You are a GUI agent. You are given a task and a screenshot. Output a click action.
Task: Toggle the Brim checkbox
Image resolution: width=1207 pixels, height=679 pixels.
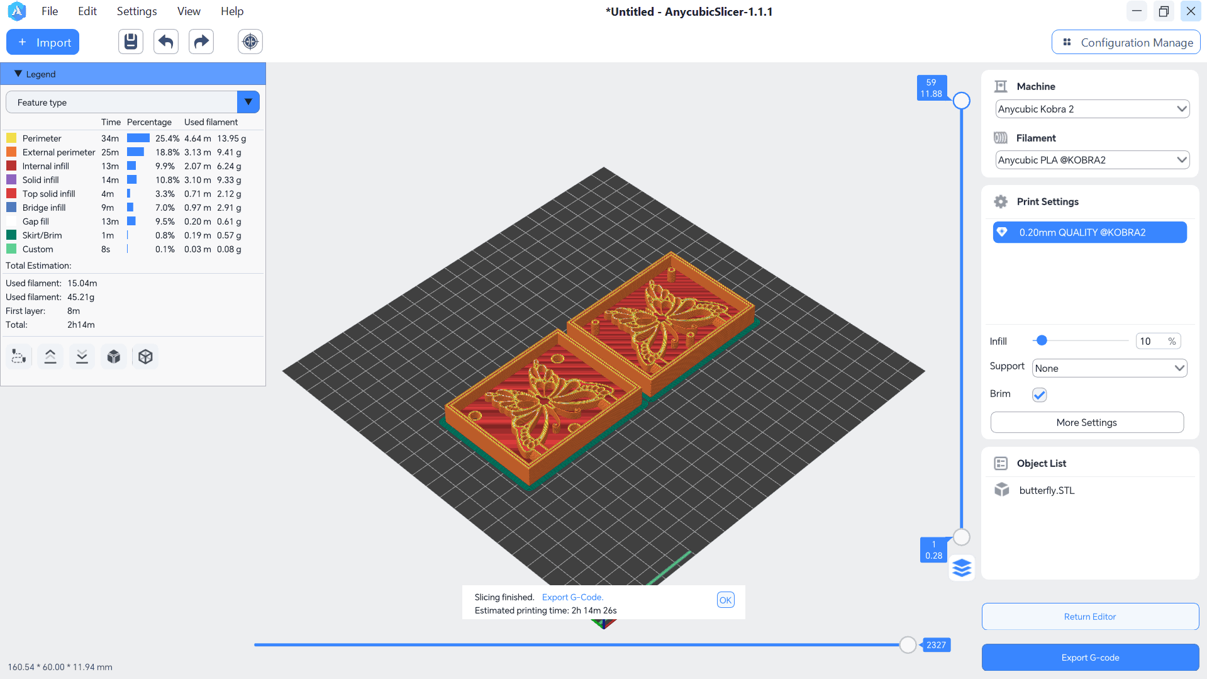1039,395
